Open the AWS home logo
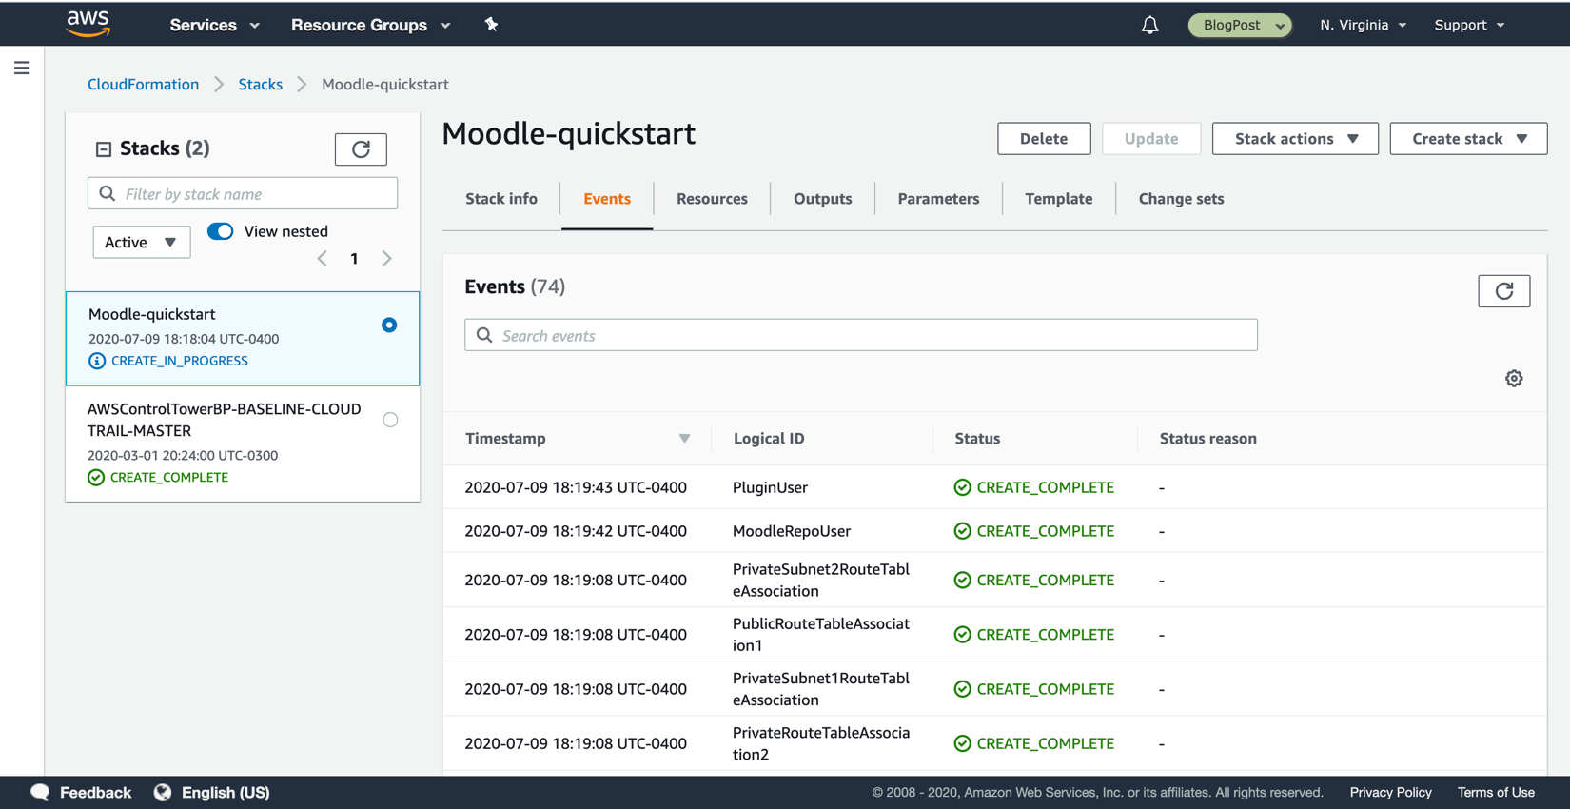 tap(88, 24)
